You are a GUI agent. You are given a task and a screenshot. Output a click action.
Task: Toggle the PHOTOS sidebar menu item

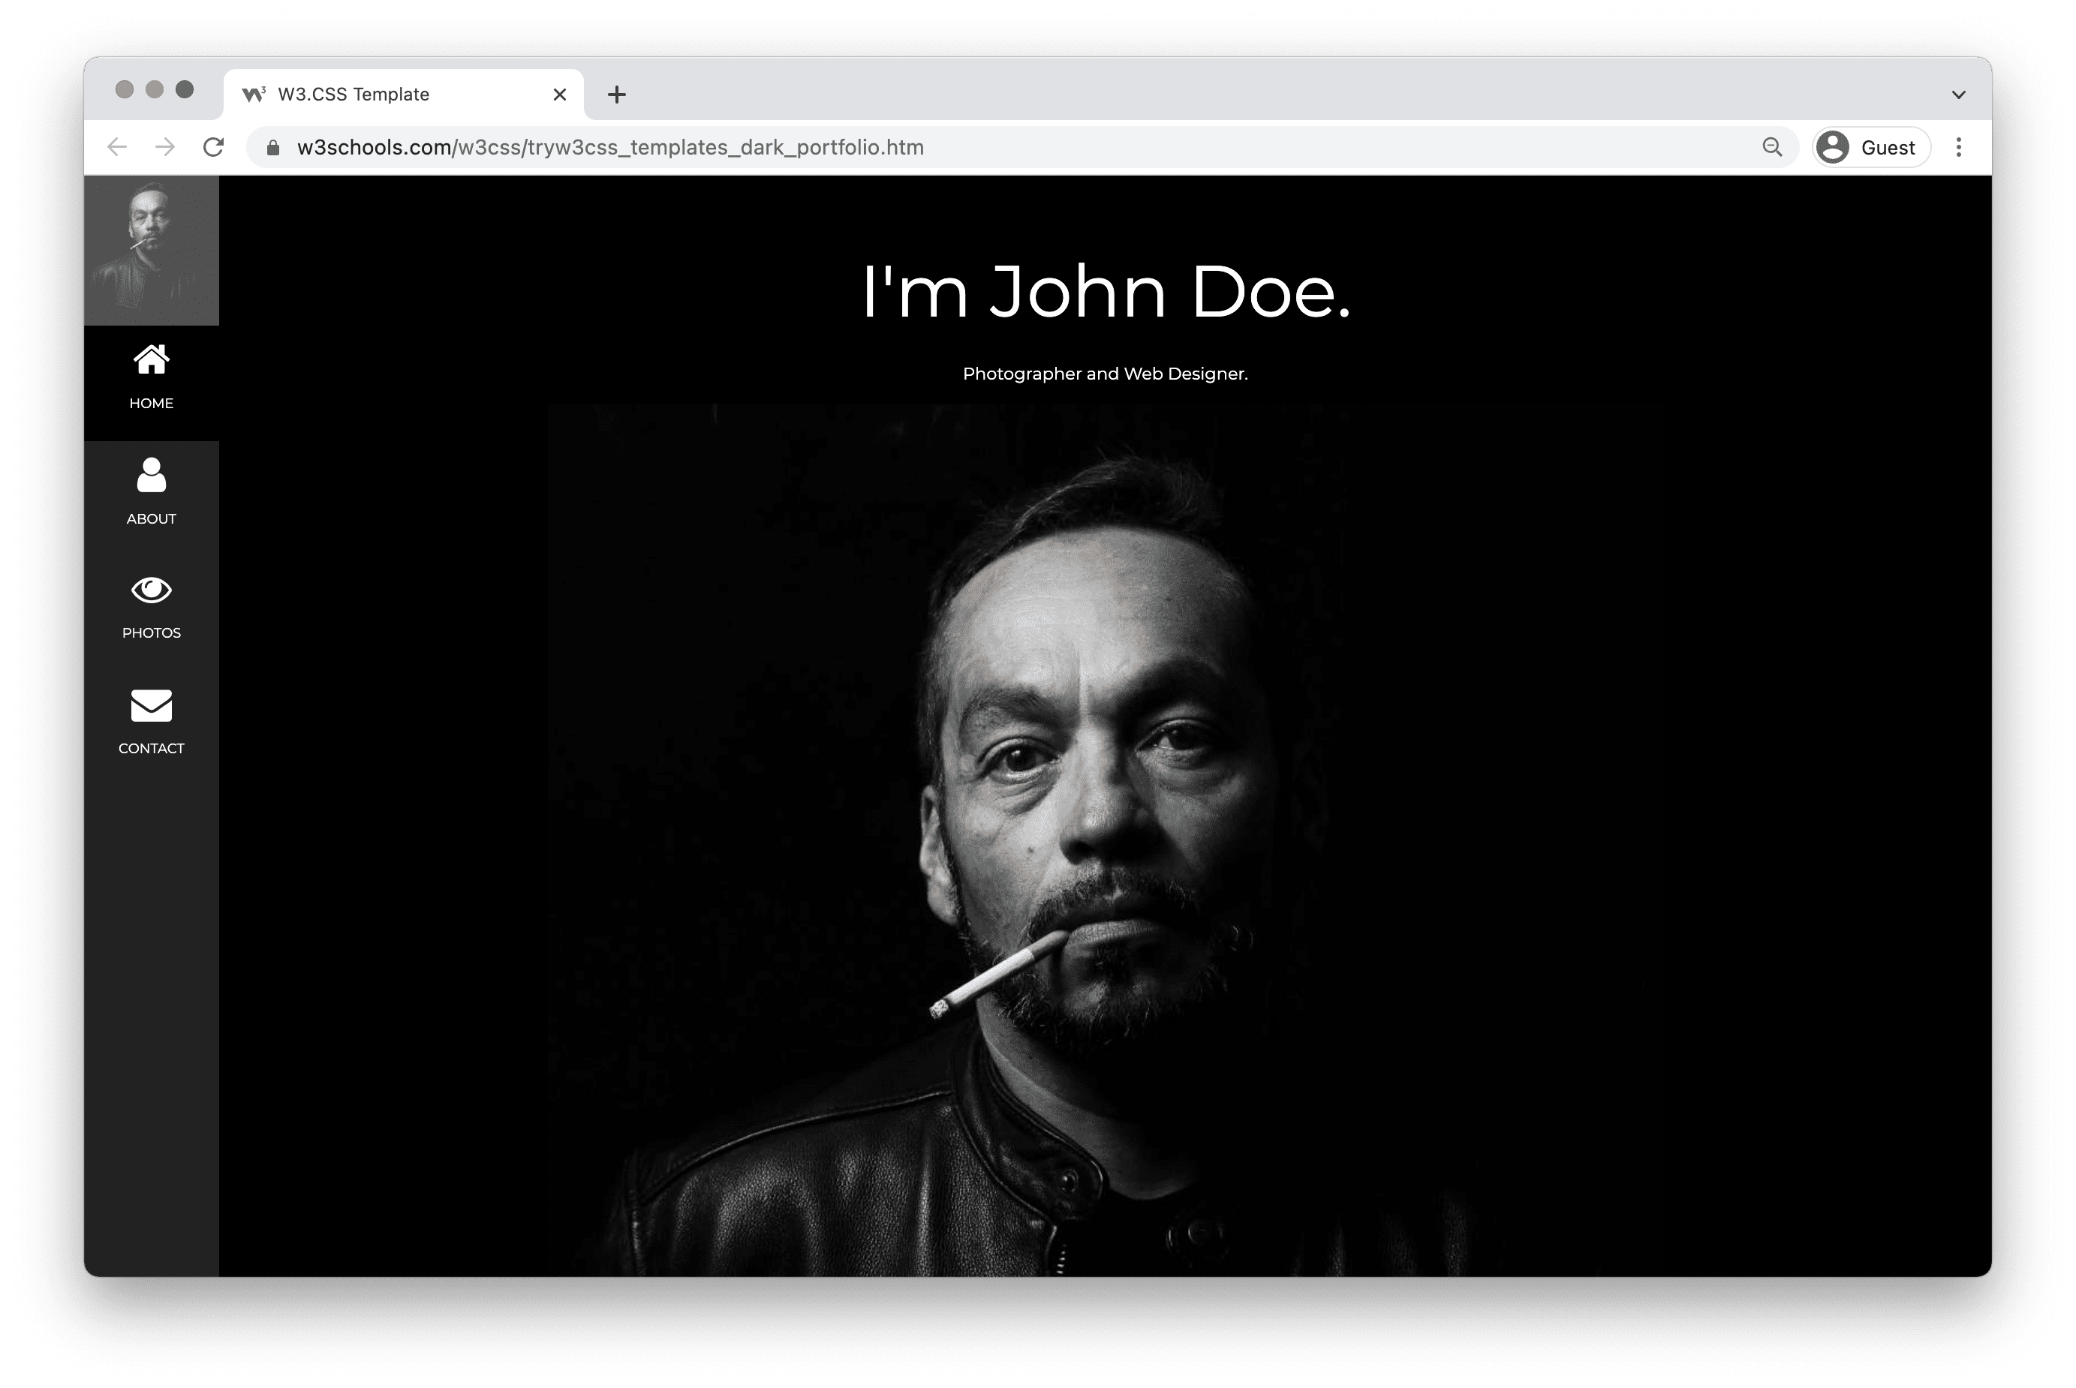click(152, 604)
